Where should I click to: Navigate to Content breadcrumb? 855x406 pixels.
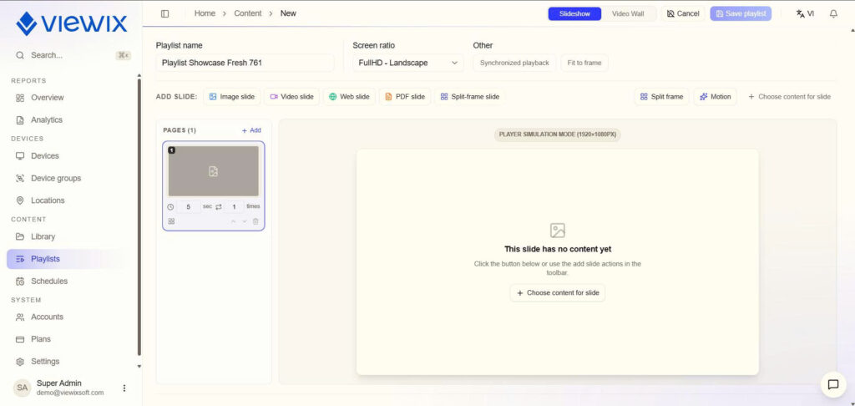tap(247, 13)
